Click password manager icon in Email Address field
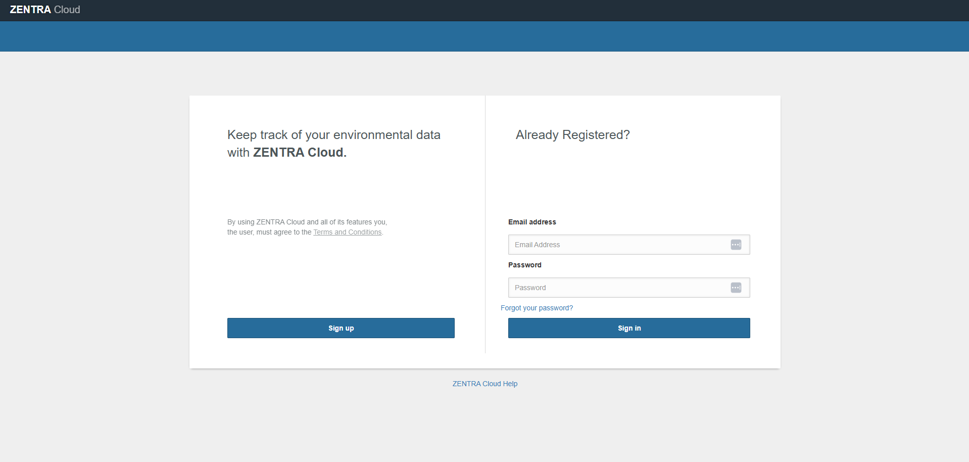This screenshot has width=969, height=462. [x=736, y=245]
